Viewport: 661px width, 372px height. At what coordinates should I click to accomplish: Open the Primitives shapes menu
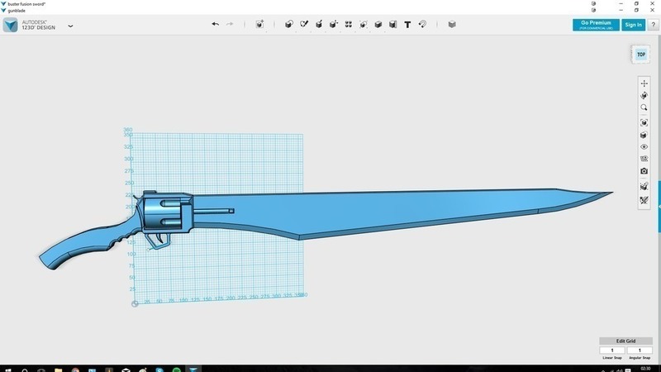click(x=288, y=24)
